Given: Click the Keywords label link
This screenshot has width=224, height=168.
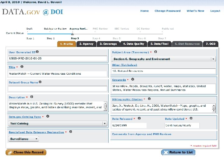Looking at the screenshot, I should point(119,80).
